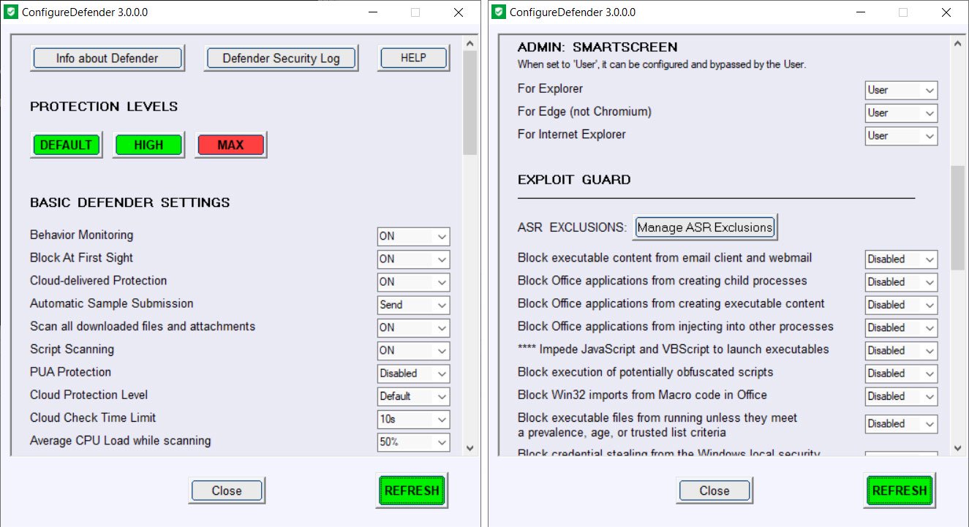This screenshot has height=527, width=969.
Task: Apply the MAX protection level
Action: (x=230, y=145)
